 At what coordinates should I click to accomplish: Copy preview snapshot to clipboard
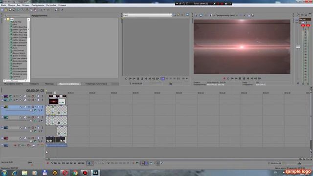(249, 15)
